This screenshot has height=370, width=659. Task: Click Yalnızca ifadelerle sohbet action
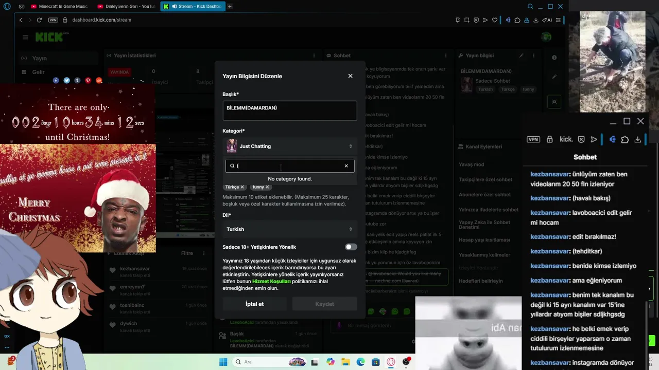coord(489,210)
